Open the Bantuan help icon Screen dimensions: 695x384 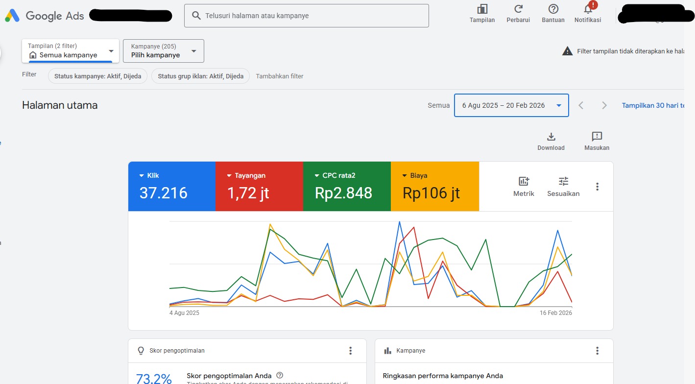(553, 9)
